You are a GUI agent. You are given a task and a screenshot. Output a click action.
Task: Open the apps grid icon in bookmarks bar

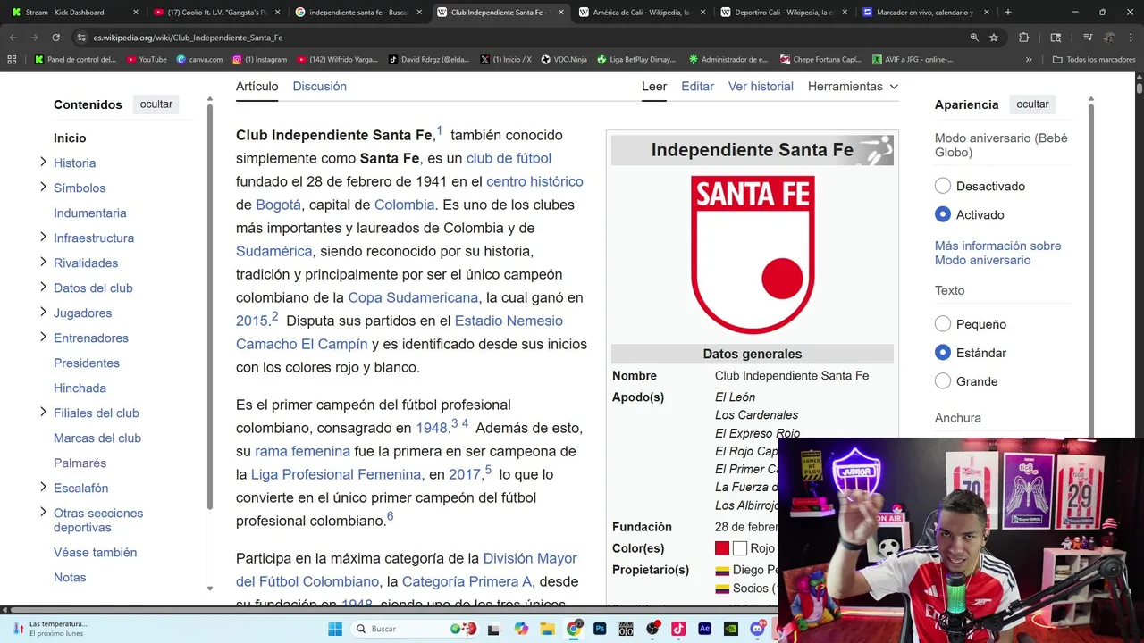(12, 60)
